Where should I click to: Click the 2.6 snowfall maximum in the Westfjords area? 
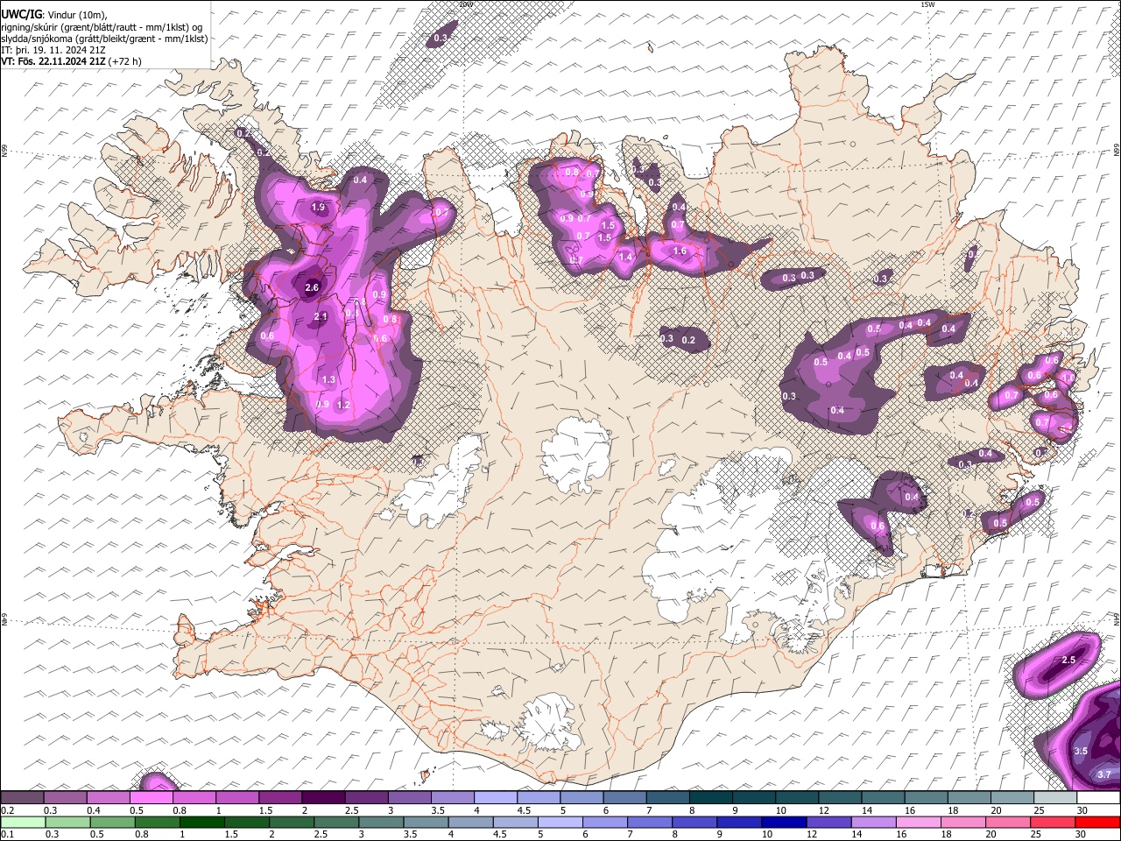[313, 287]
